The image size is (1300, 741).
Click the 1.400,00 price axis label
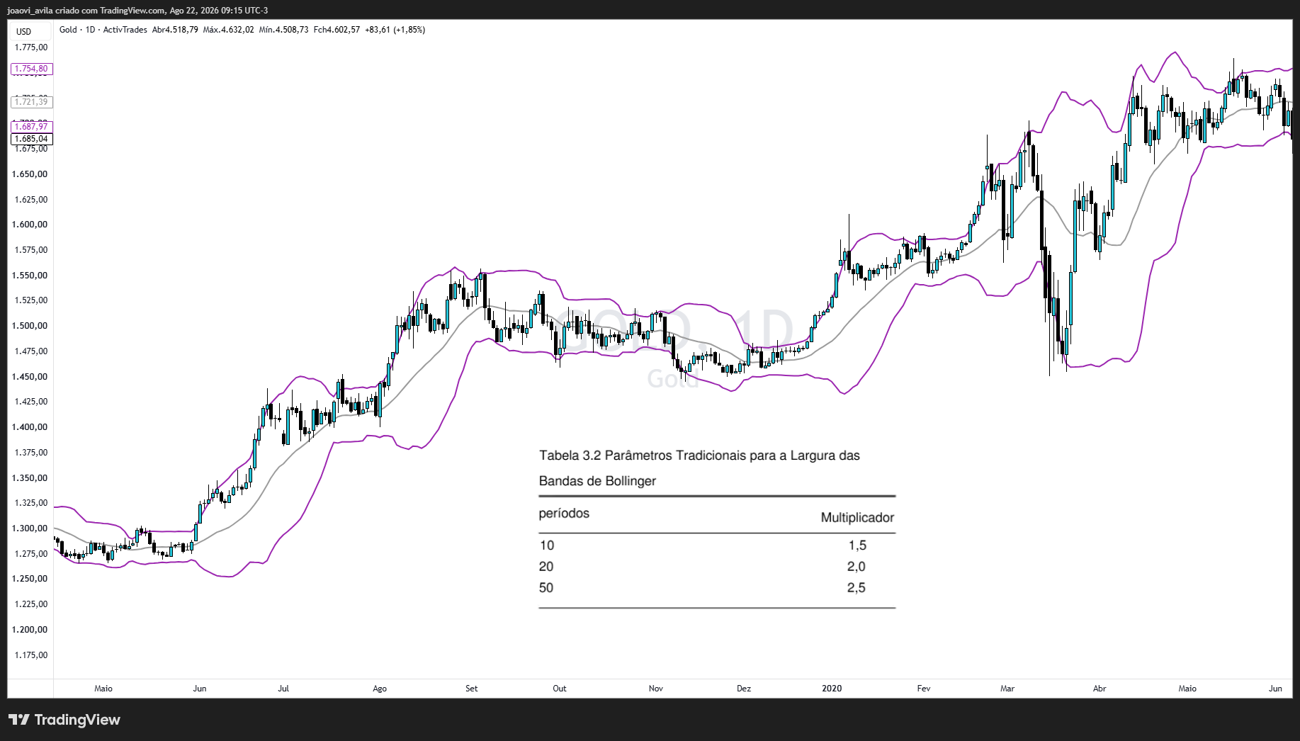(x=31, y=427)
